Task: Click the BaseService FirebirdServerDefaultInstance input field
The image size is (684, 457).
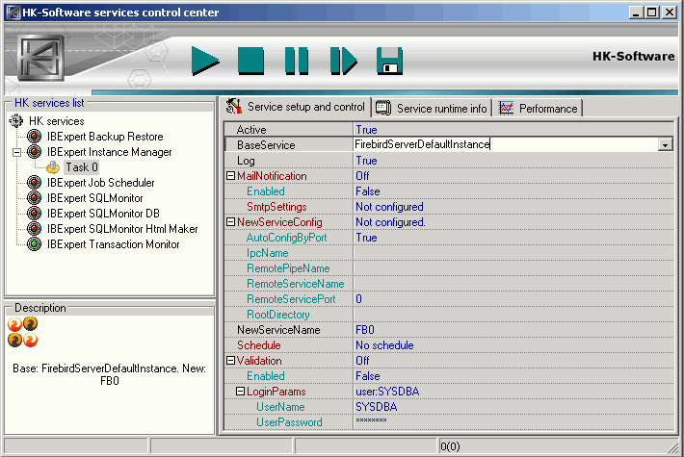Action: (505, 144)
